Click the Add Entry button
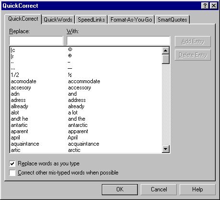The height and width of the screenshot is (200, 220). 193,41
